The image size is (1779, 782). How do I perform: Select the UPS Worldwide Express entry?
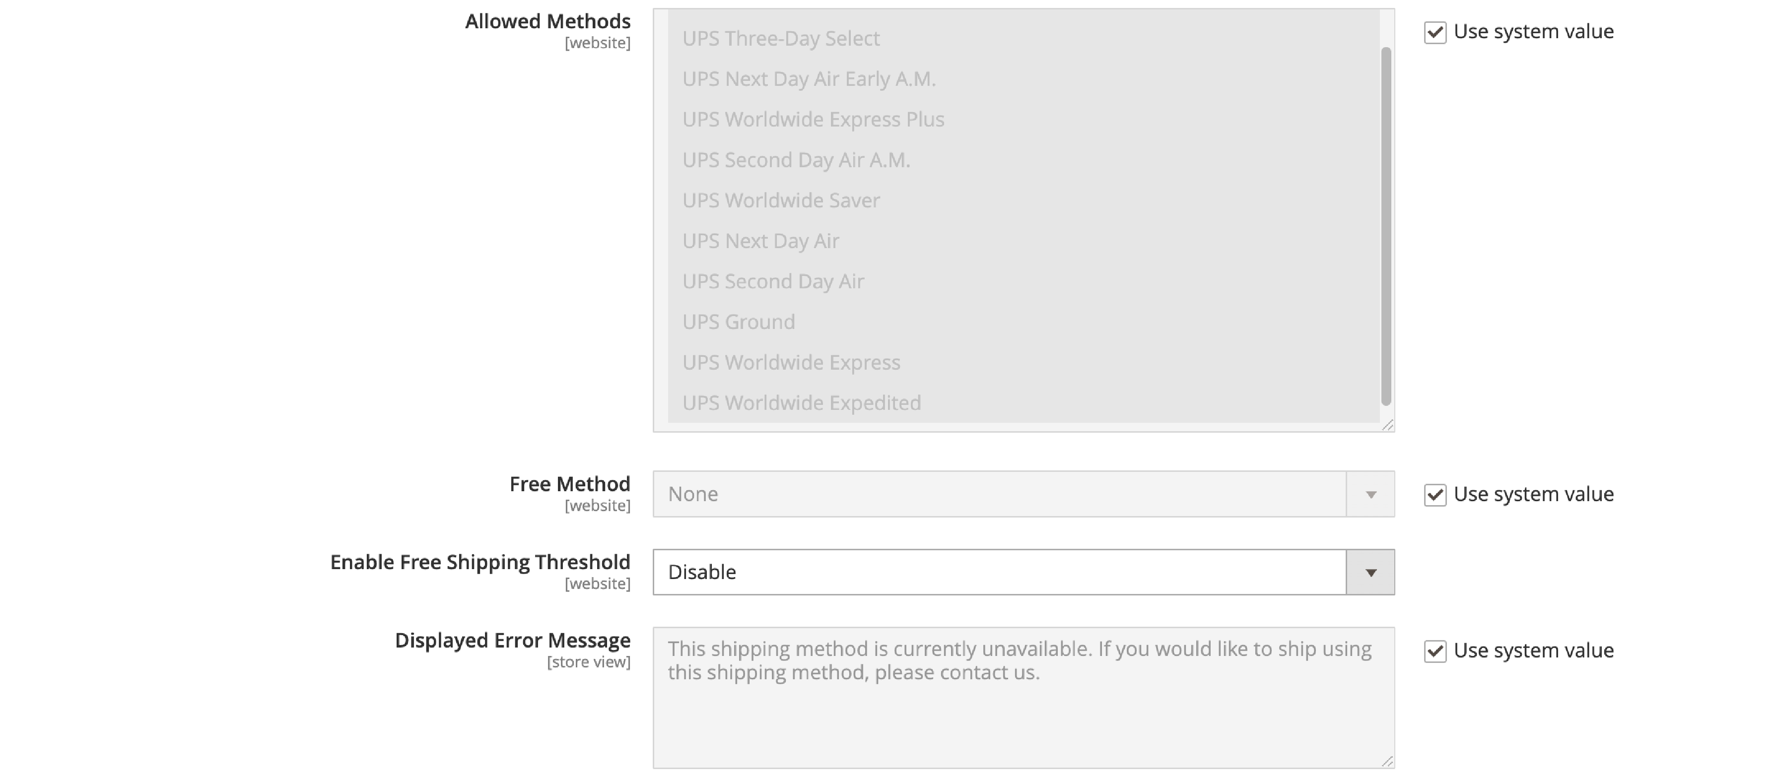coord(1024,362)
